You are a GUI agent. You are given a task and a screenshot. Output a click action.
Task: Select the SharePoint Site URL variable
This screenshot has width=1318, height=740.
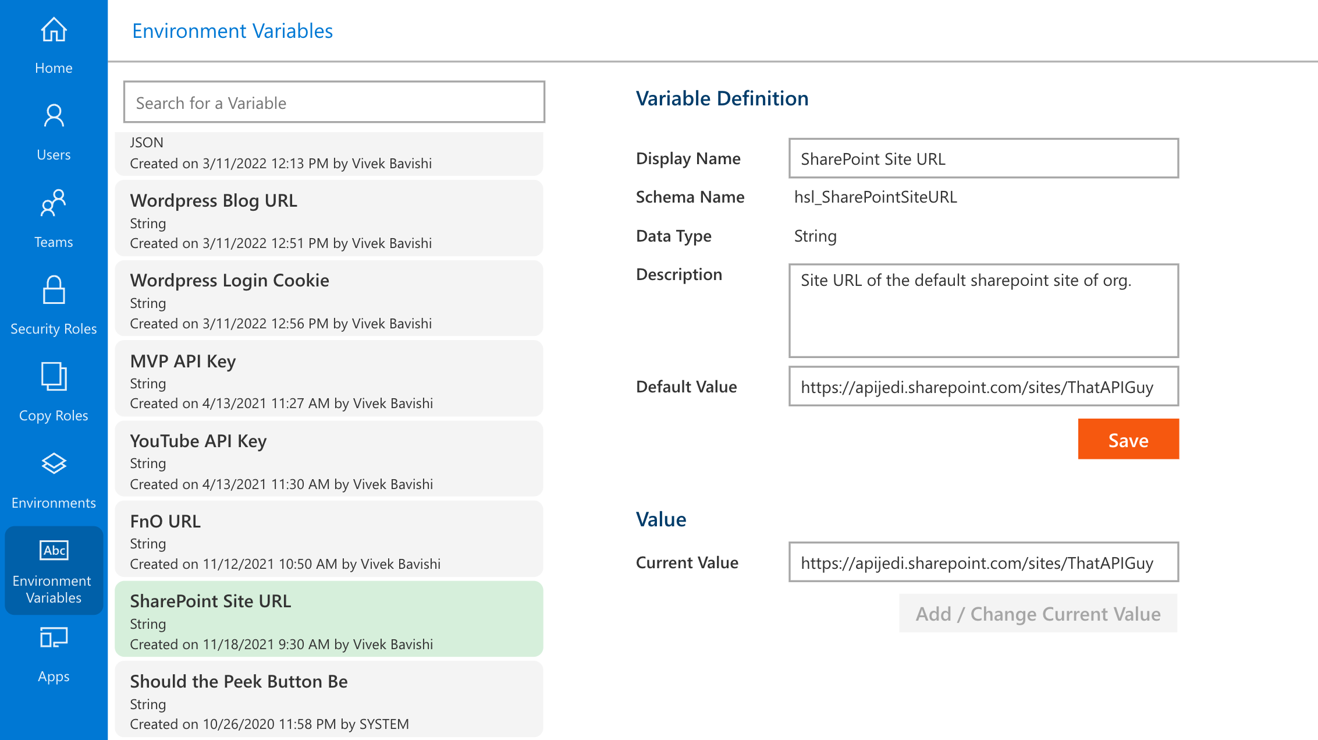tap(329, 619)
